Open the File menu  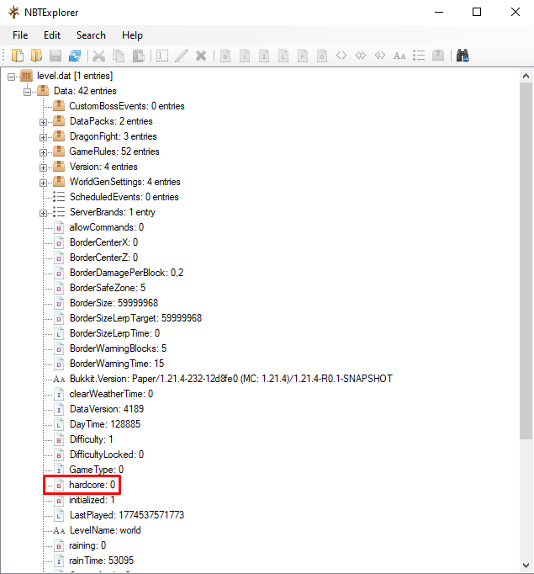(20, 35)
